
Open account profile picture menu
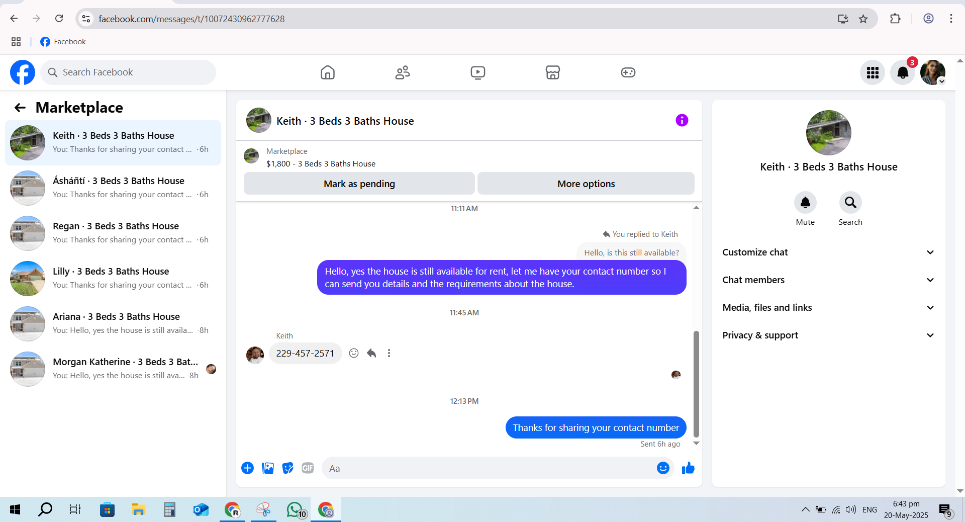[933, 72]
